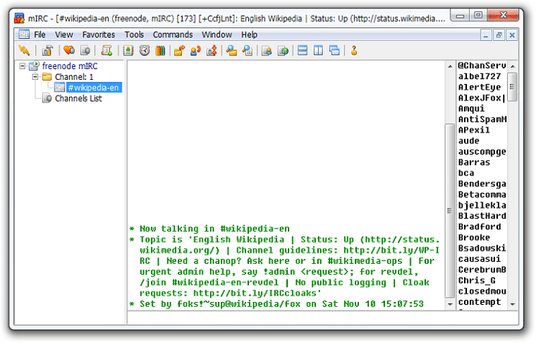Select @ChanServ in the nick list
The width and height of the screenshot is (536, 343).
(x=482, y=65)
